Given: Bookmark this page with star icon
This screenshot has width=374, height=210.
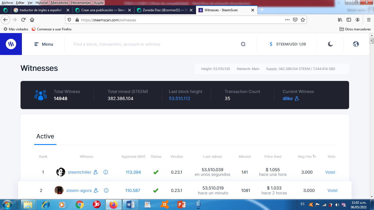Looking at the screenshot, I should click(x=303, y=20).
